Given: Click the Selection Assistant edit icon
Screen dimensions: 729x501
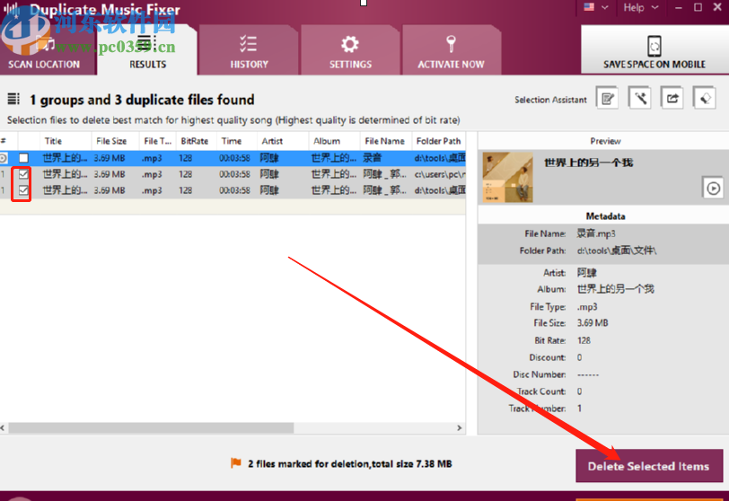Looking at the screenshot, I should tap(607, 98).
